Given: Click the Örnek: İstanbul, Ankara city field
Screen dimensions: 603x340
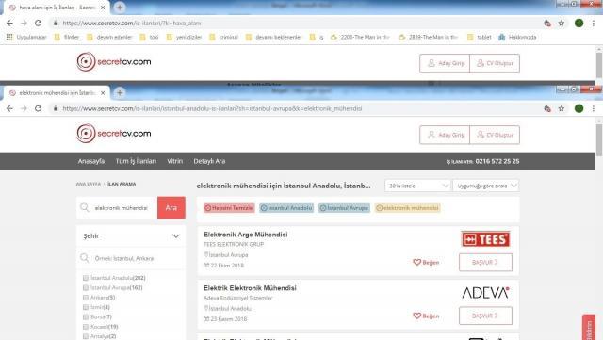Looking at the screenshot, I should (131, 258).
